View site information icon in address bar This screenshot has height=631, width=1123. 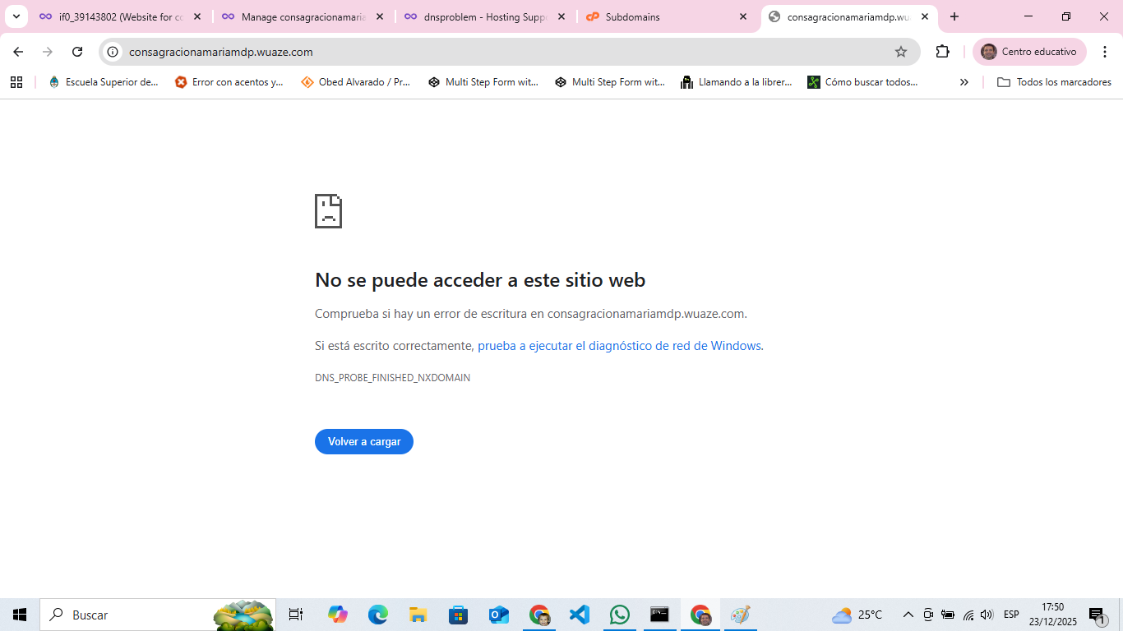coord(113,52)
